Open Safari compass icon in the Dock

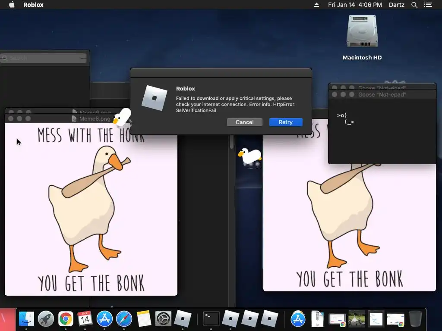click(x=124, y=319)
